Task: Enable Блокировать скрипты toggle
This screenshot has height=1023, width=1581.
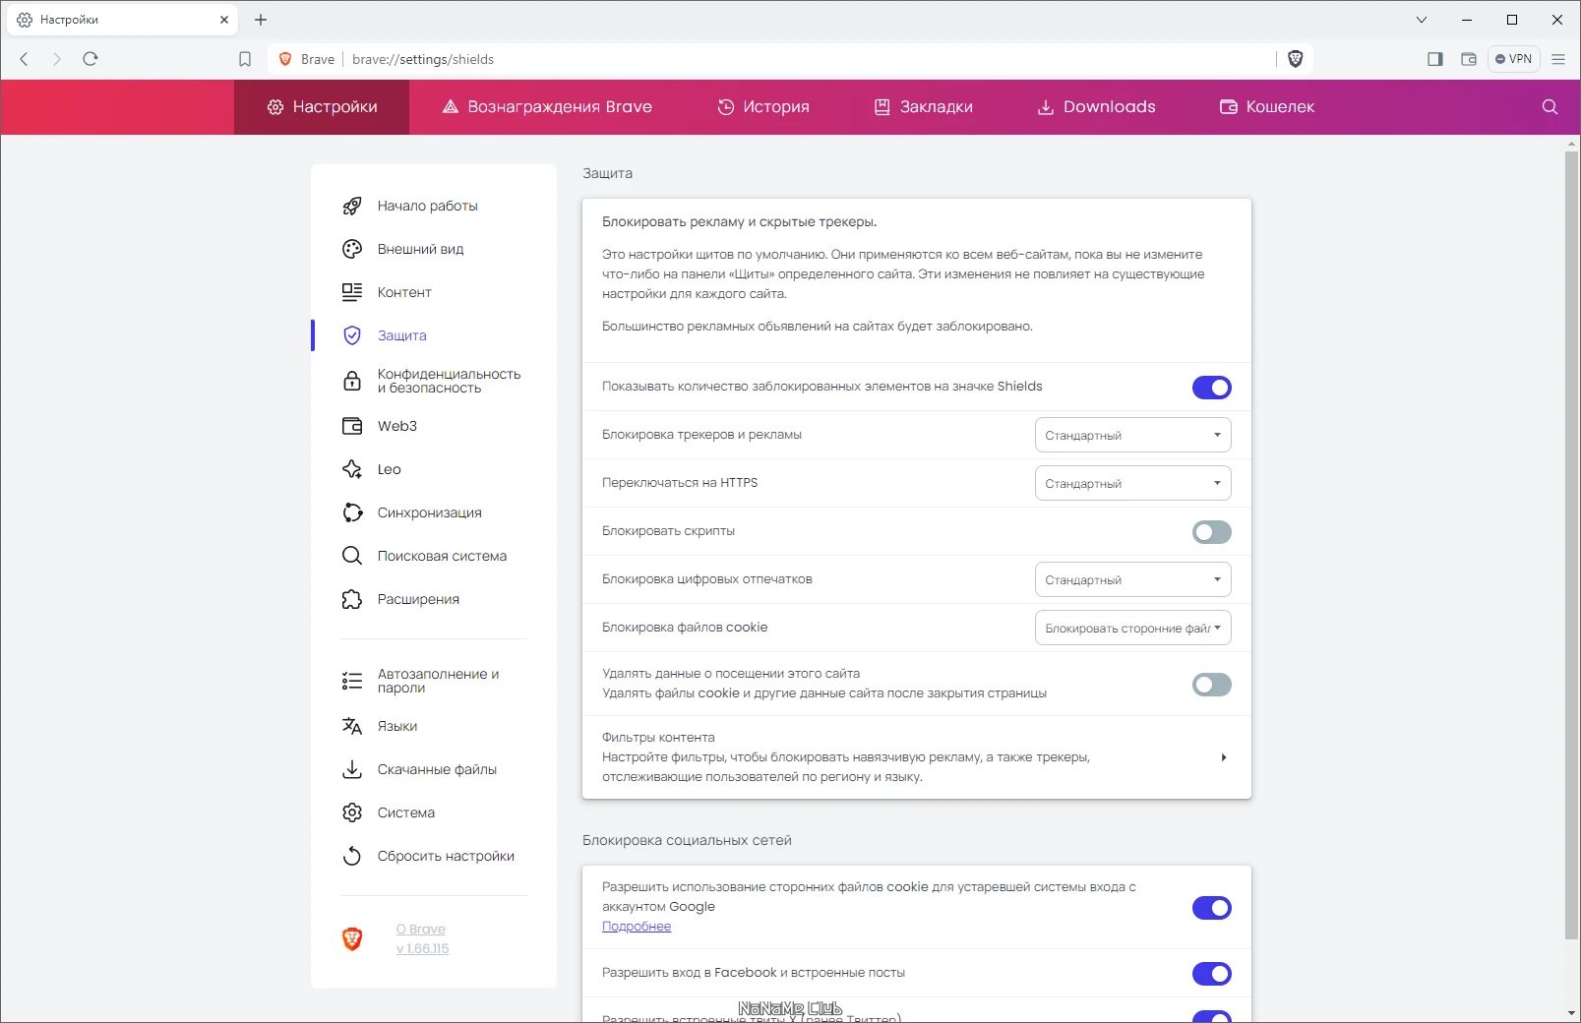Action: 1211,532
